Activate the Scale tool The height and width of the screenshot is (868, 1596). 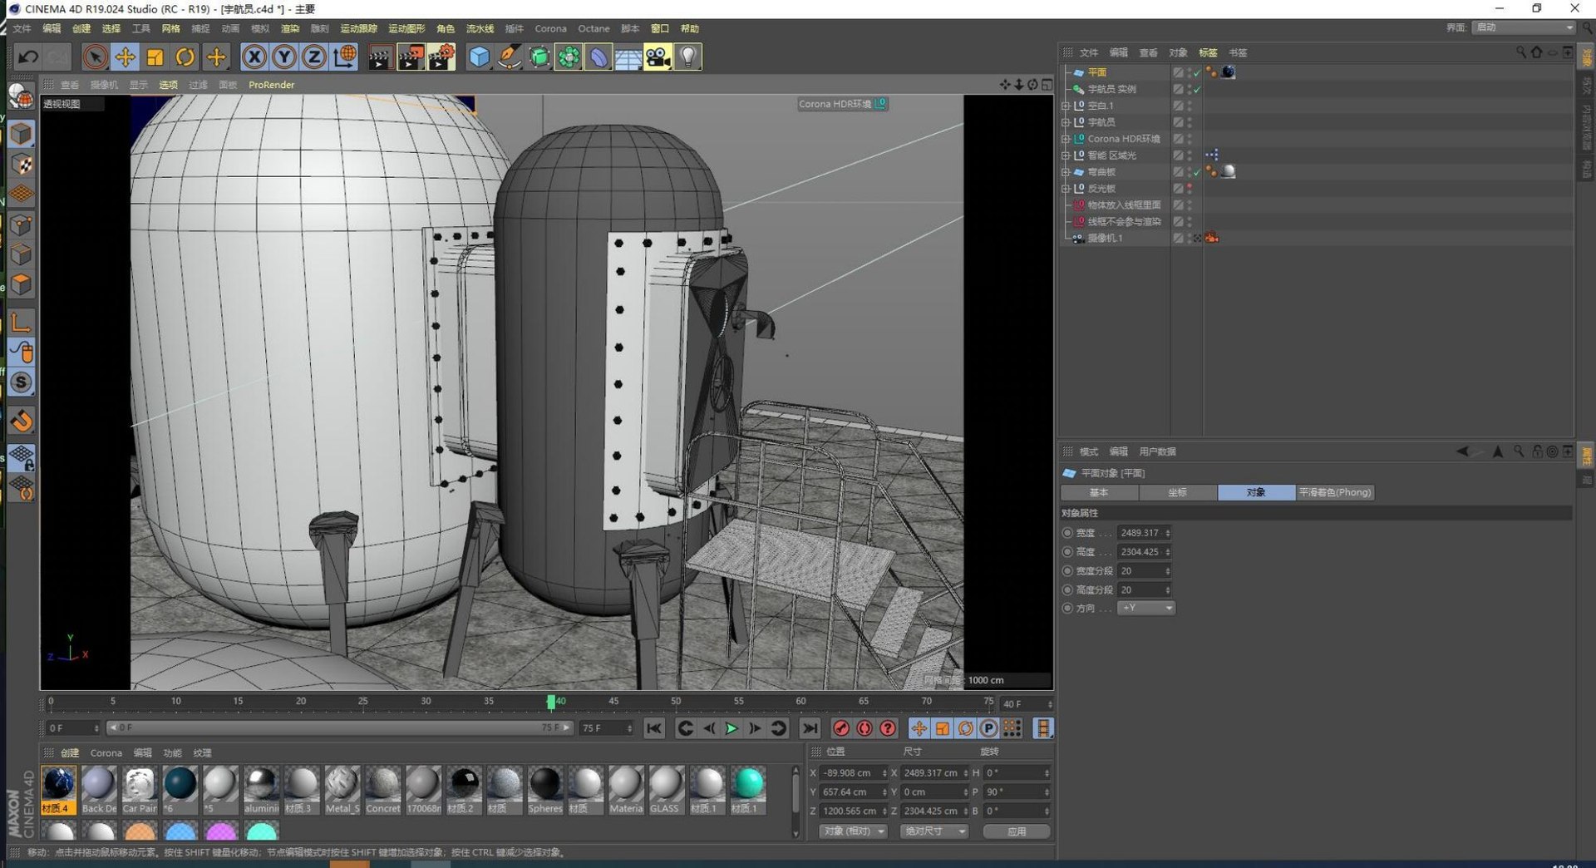[155, 57]
